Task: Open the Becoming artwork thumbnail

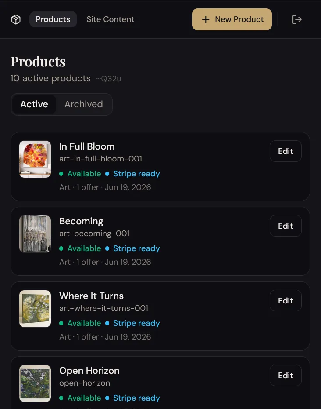Action: (x=35, y=234)
